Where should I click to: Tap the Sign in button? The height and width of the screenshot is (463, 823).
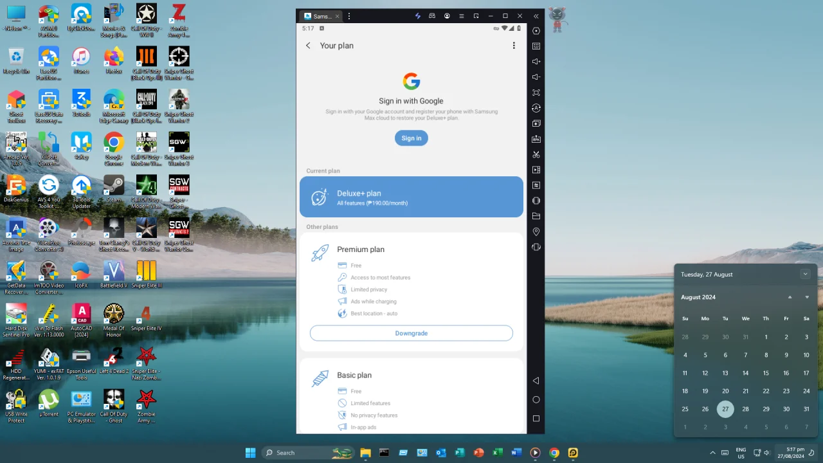(411, 138)
